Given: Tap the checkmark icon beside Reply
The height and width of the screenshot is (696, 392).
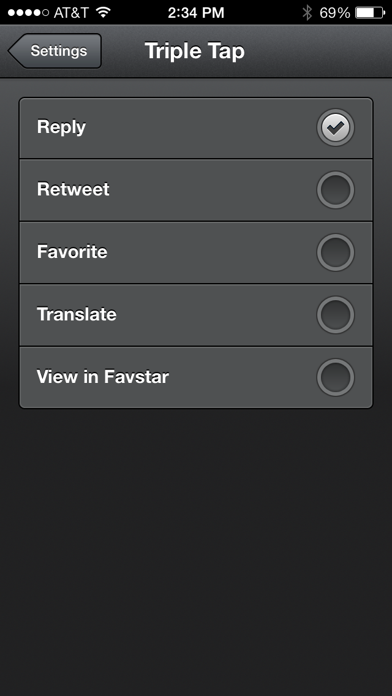Looking at the screenshot, I should click(335, 127).
